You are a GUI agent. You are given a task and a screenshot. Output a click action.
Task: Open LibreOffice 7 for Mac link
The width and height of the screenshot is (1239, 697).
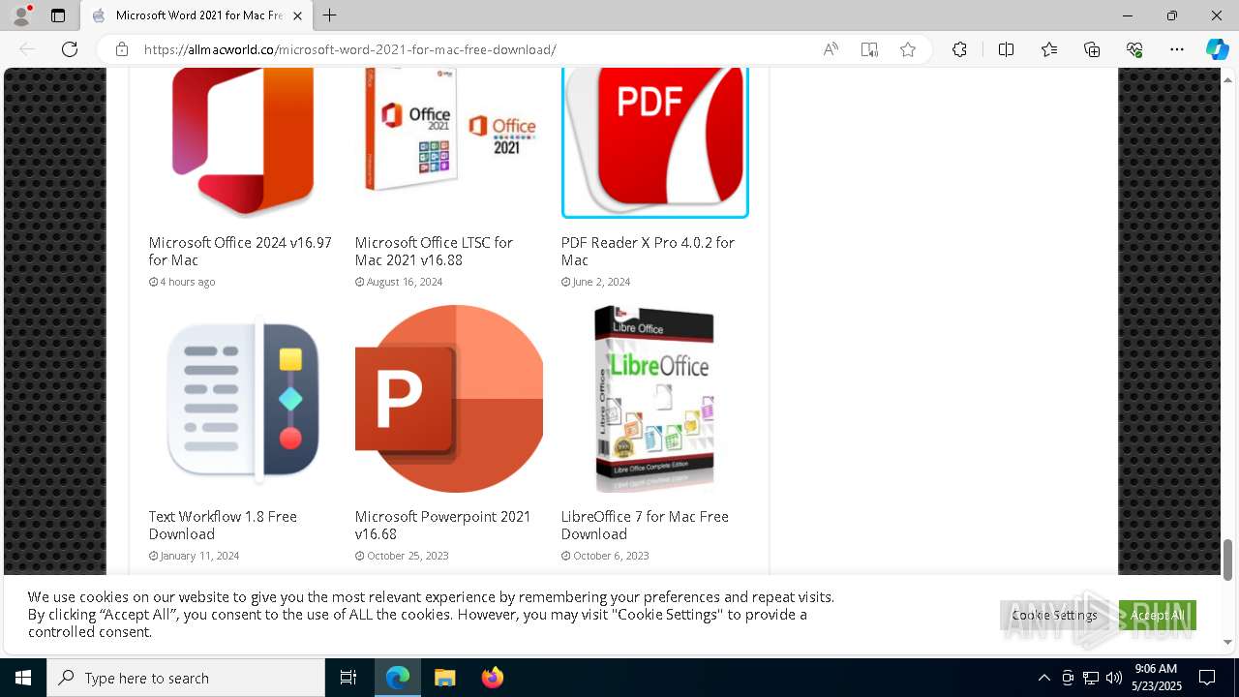[x=645, y=525]
